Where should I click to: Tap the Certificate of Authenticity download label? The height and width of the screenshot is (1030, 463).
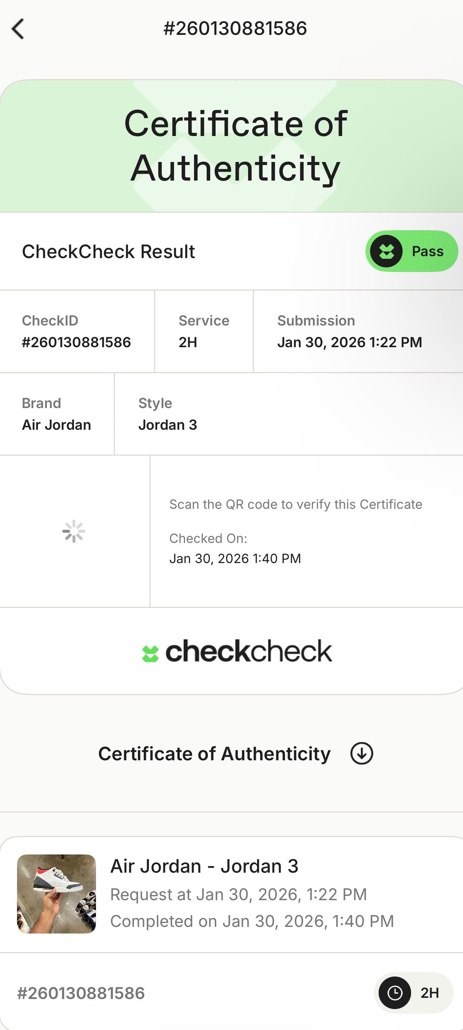coord(214,754)
